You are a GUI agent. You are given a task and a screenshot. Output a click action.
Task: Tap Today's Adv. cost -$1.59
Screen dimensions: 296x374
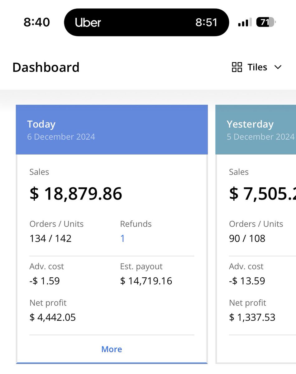45,281
